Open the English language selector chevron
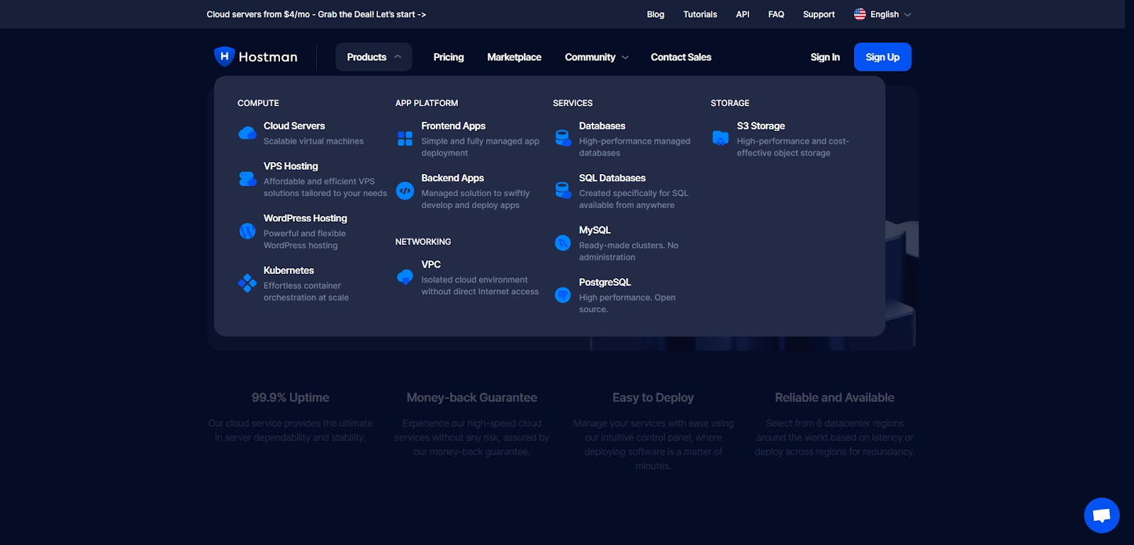The height and width of the screenshot is (545, 1134). click(x=908, y=14)
